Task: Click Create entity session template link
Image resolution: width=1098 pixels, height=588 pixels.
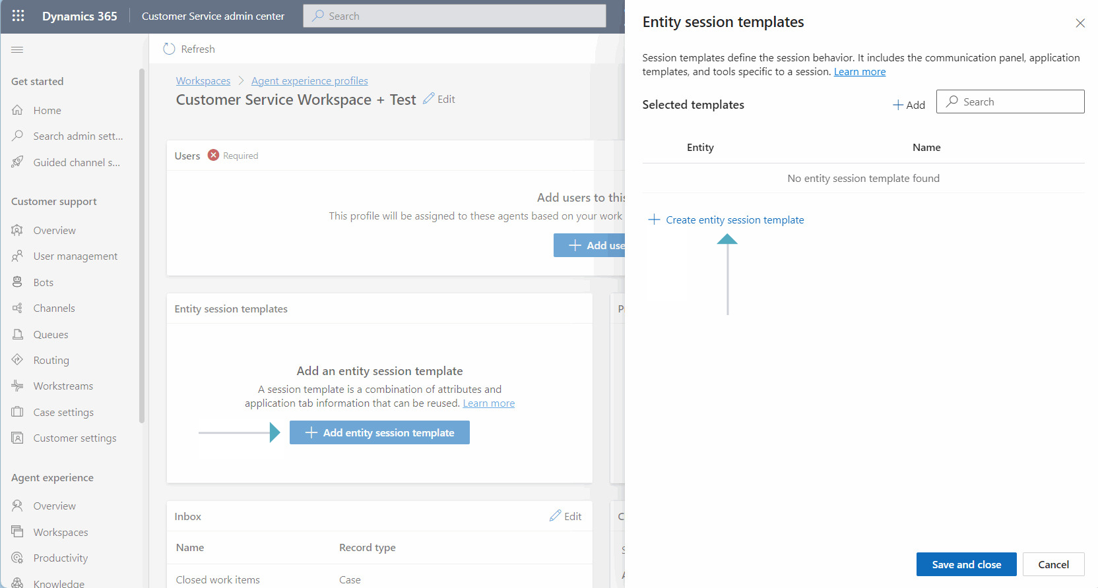Action: (x=734, y=220)
